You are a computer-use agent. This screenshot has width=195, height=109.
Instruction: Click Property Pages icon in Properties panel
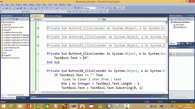(x=178, y=54)
